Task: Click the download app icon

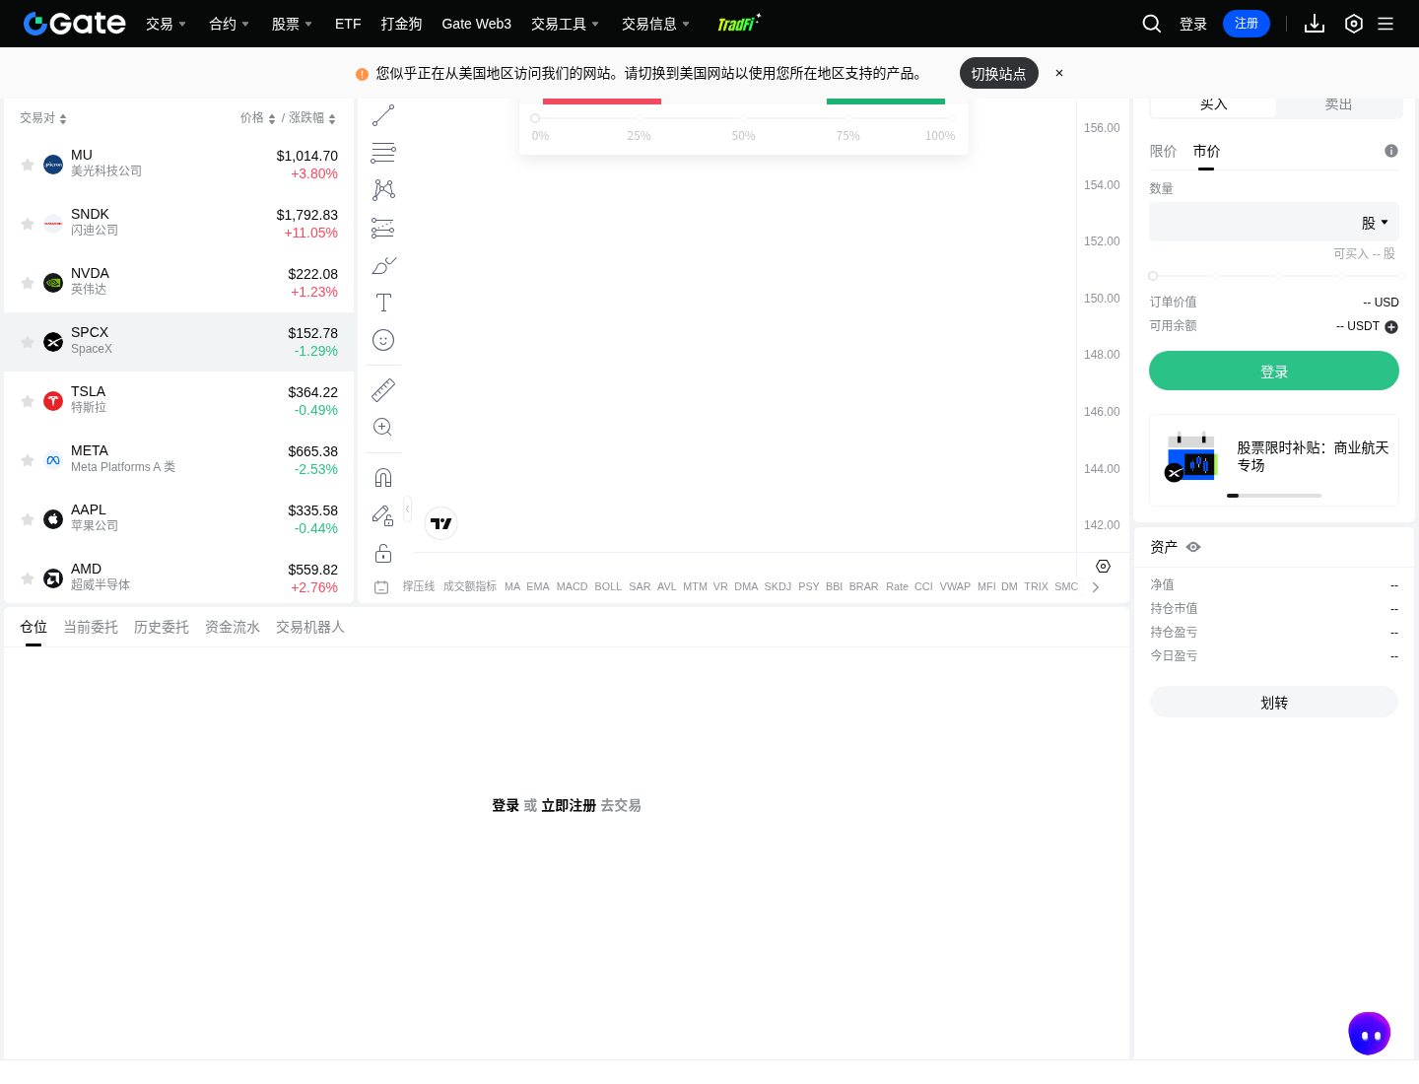Action: 1315,24
